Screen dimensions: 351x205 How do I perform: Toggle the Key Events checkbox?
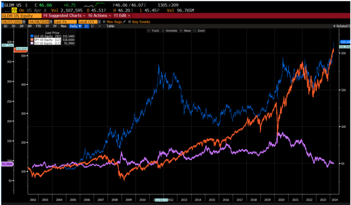[130, 21]
